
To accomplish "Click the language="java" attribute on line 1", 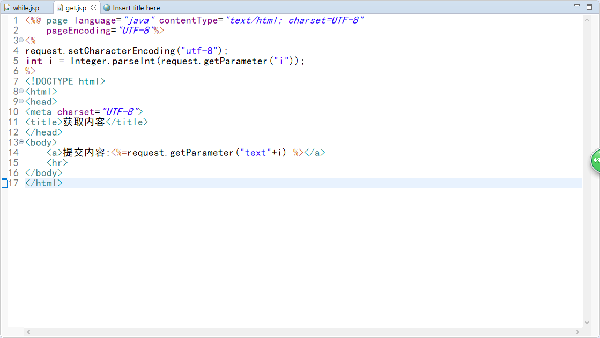I will pos(114,20).
